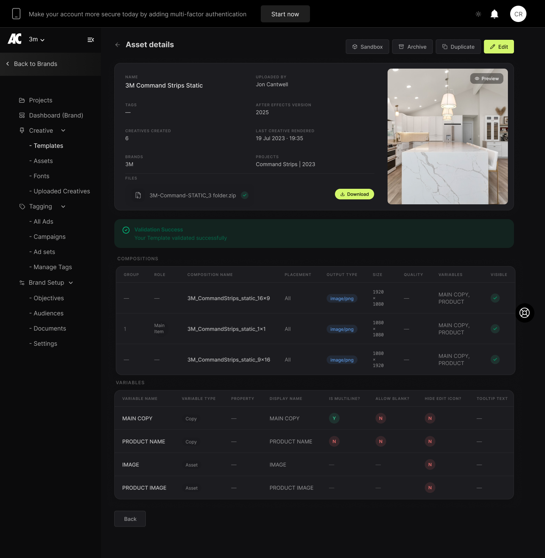This screenshot has width=545, height=558.
Task: Go to Campaigns under Tagging
Action: click(x=50, y=237)
